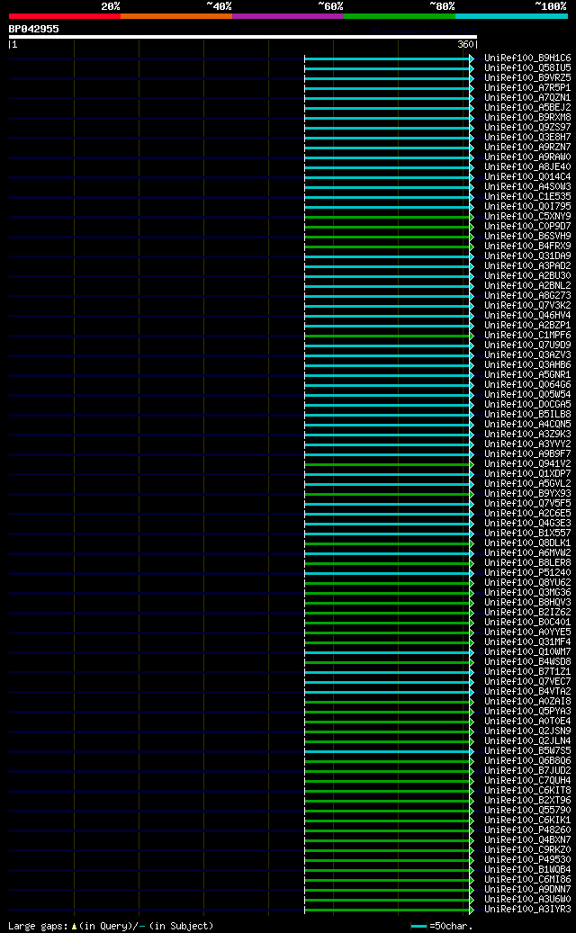The width and height of the screenshot is (576, 933).
Task: Select the UniRef100_Q55790 label
Action: tap(527, 811)
